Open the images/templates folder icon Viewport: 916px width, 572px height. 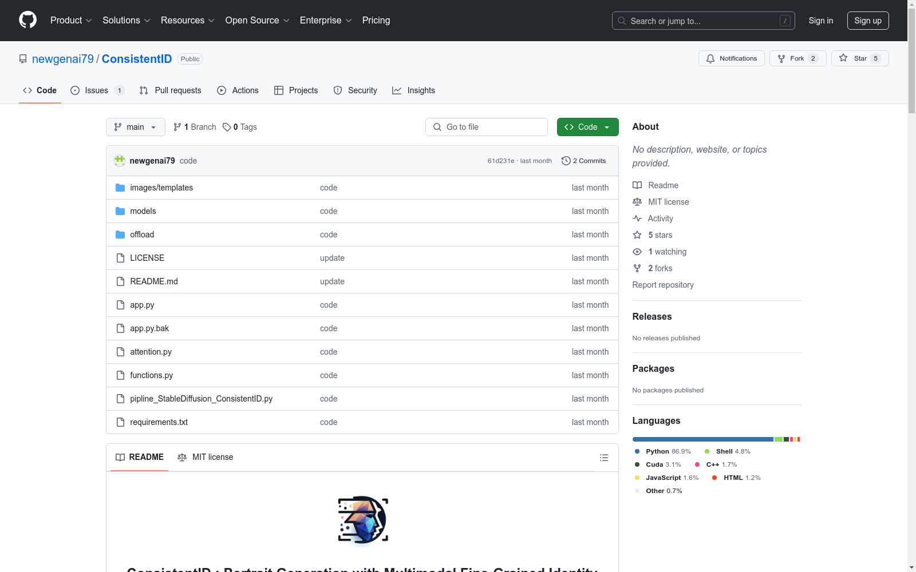pyautogui.click(x=120, y=188)
